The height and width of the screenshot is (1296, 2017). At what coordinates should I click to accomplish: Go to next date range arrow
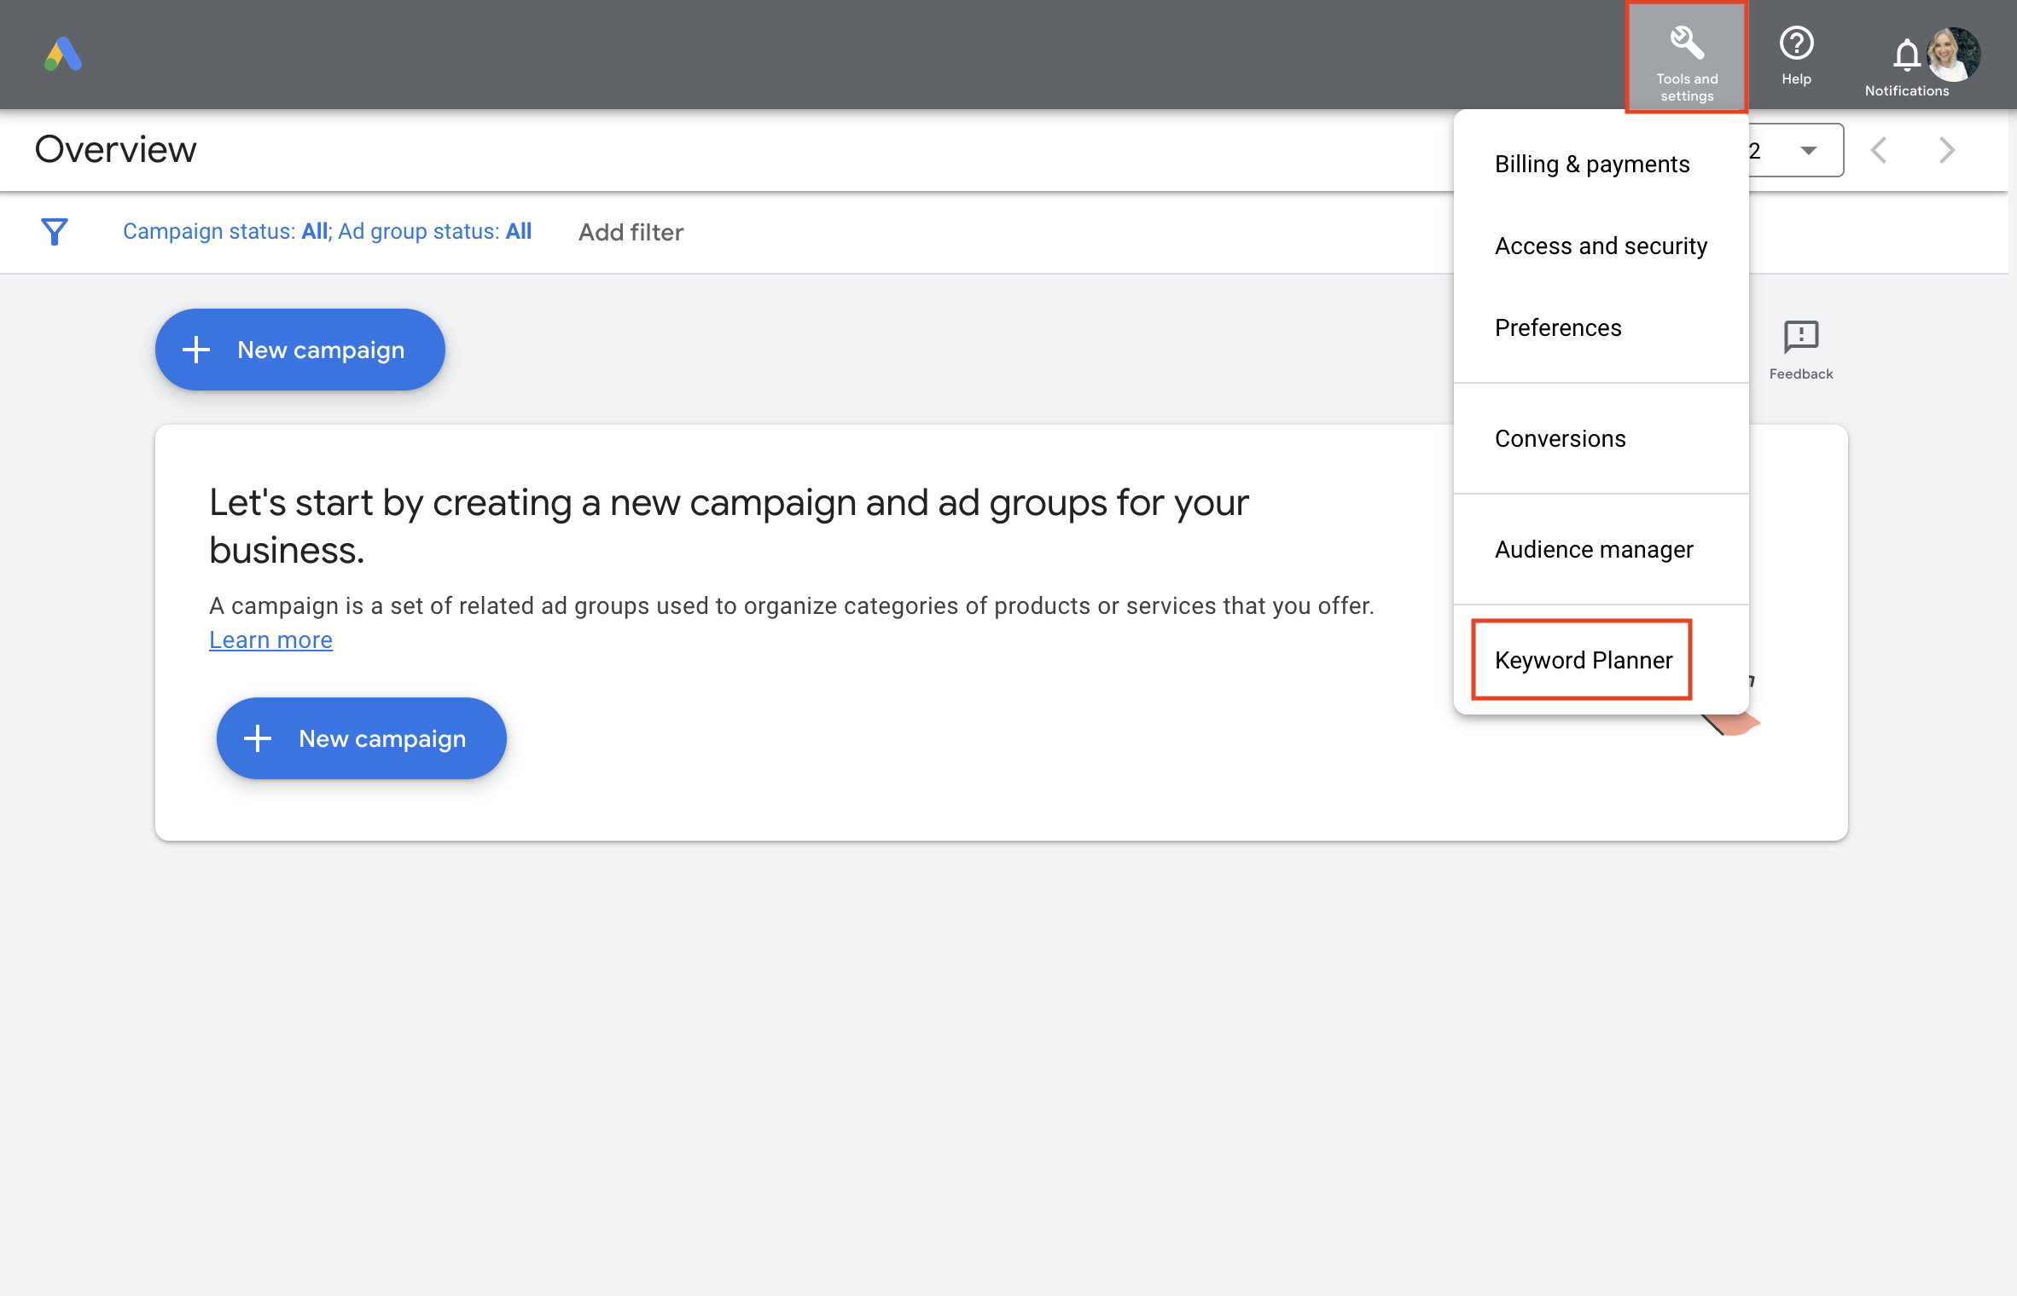[x=1947, y=150]
